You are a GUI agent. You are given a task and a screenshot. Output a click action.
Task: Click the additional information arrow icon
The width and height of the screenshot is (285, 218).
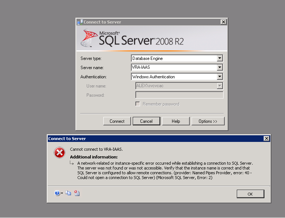72,163
